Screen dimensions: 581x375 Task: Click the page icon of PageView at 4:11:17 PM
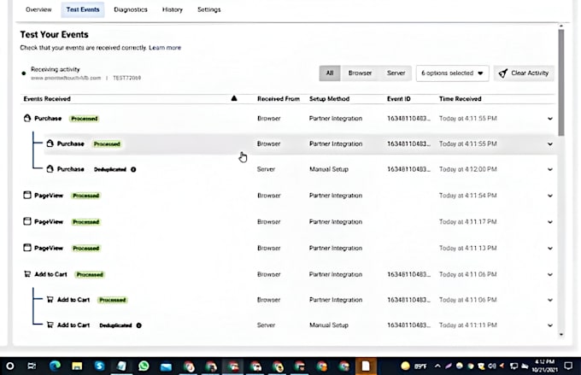coord(27,221)
